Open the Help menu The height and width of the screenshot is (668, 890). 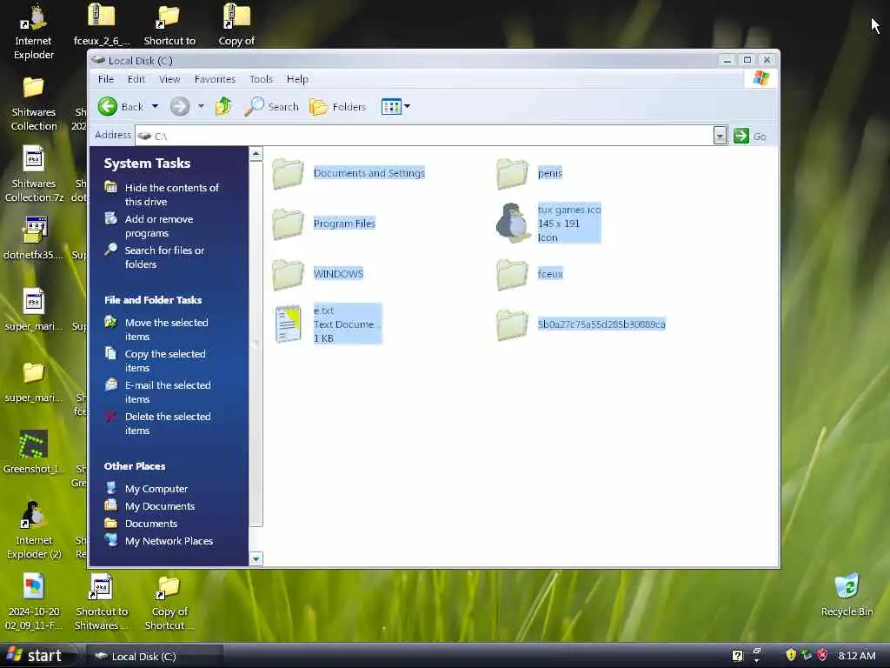pos(297,79)
